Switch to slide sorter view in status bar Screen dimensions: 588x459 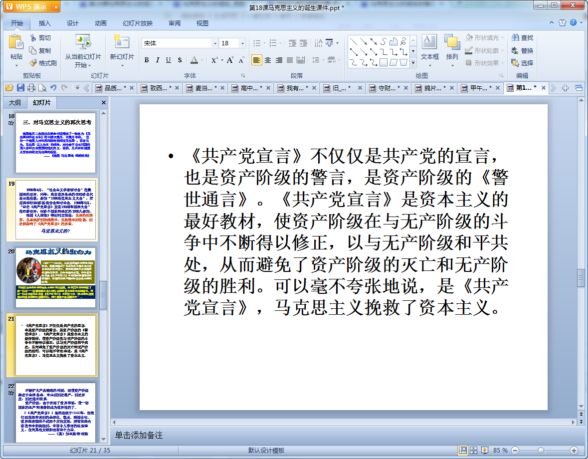474,450
